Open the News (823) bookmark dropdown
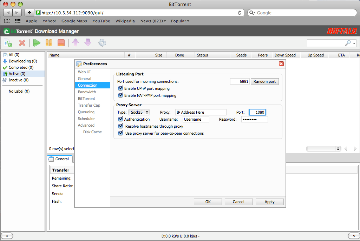 pos(153,21)
